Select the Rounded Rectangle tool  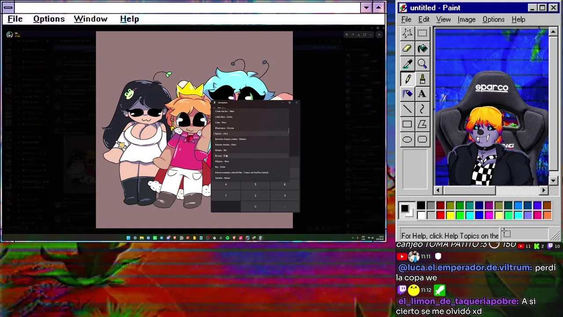point(422,140)
